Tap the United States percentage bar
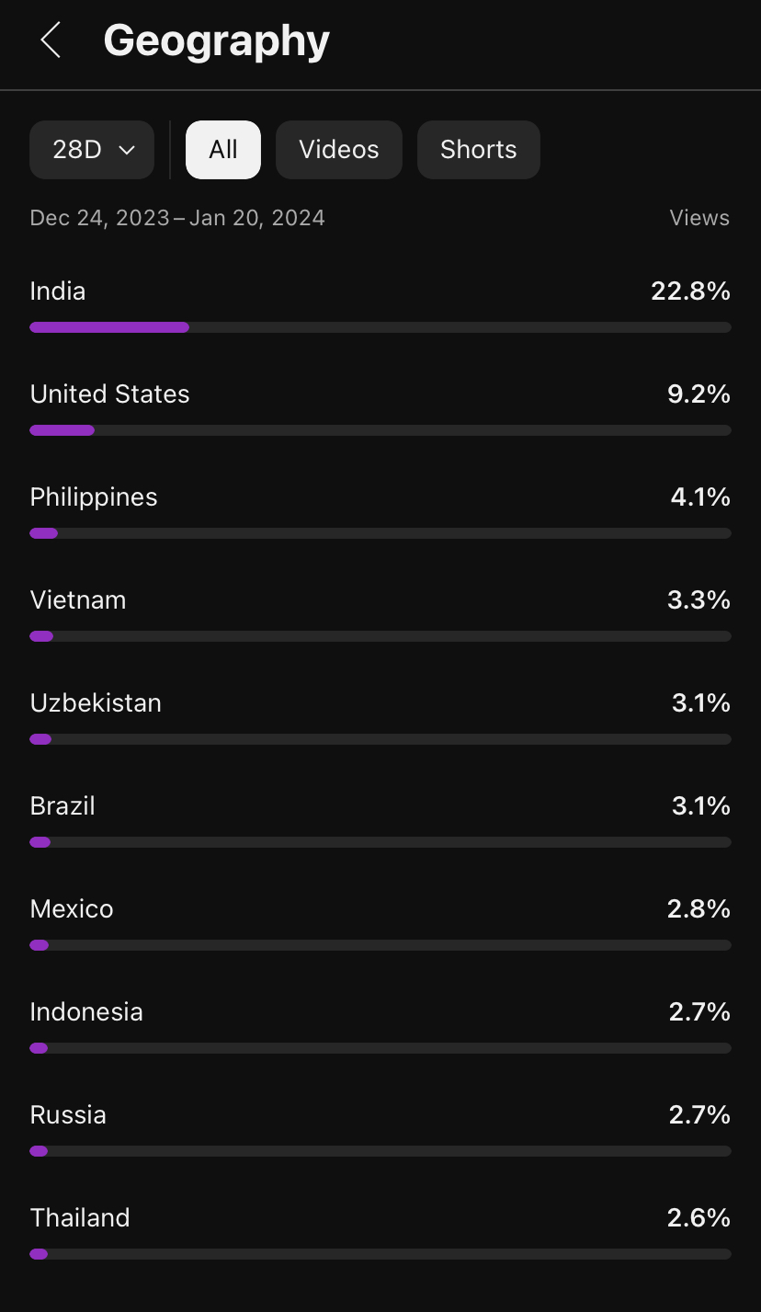 pos(380,430)
